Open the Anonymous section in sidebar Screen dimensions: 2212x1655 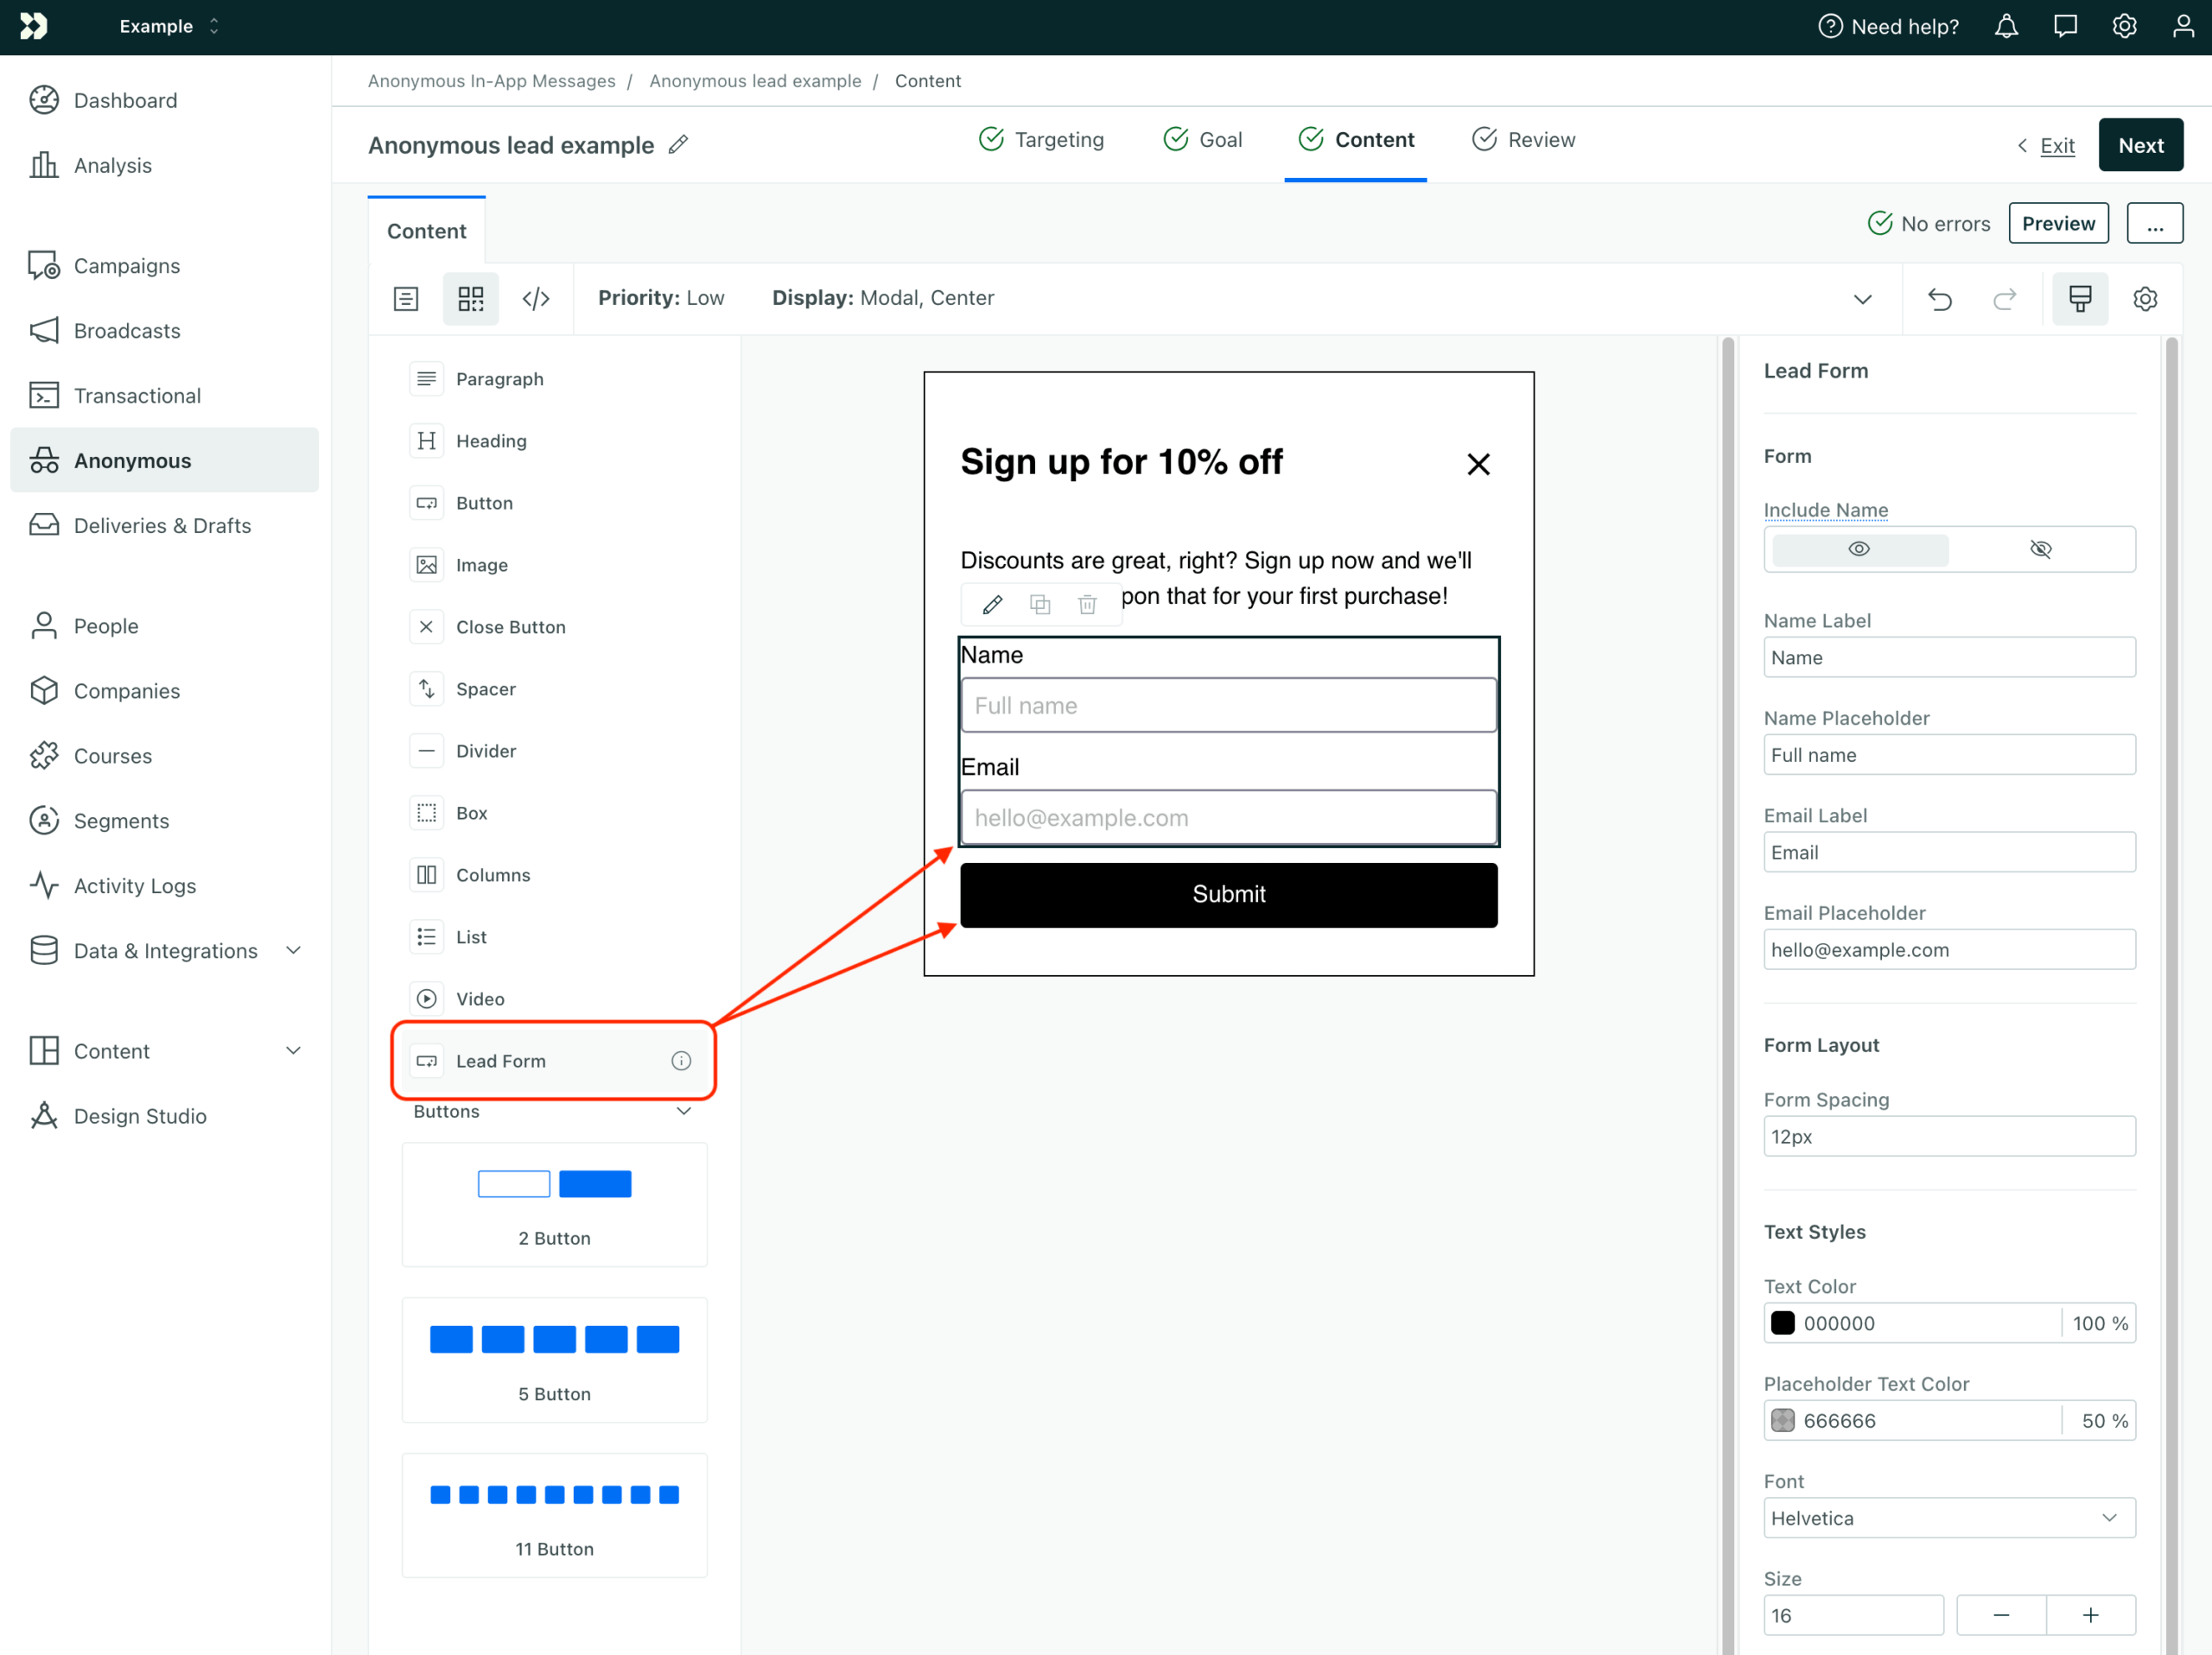tap(133, 460)
